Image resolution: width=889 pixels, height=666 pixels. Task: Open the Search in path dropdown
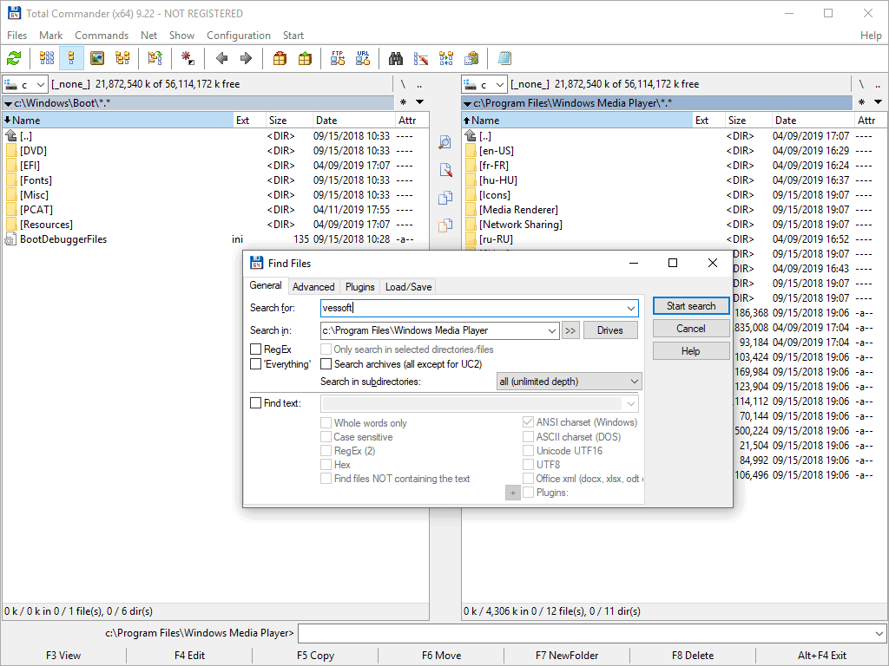tap(551, 330)
